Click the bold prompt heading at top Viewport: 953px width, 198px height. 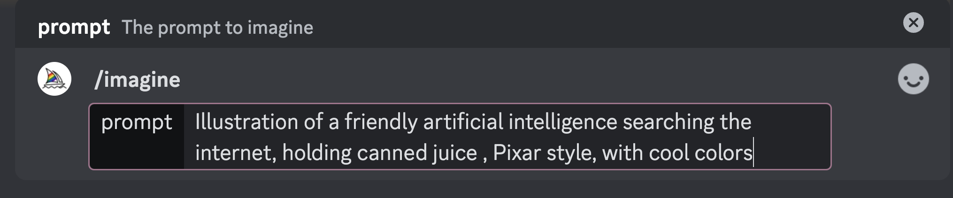[x=74, y=27]
